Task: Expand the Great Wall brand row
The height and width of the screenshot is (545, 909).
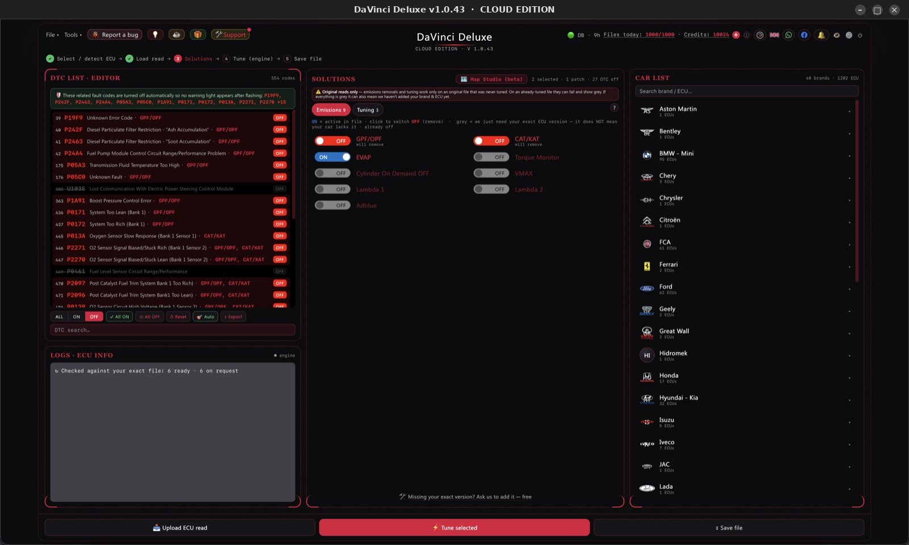Action: click(x=745, y=333)
